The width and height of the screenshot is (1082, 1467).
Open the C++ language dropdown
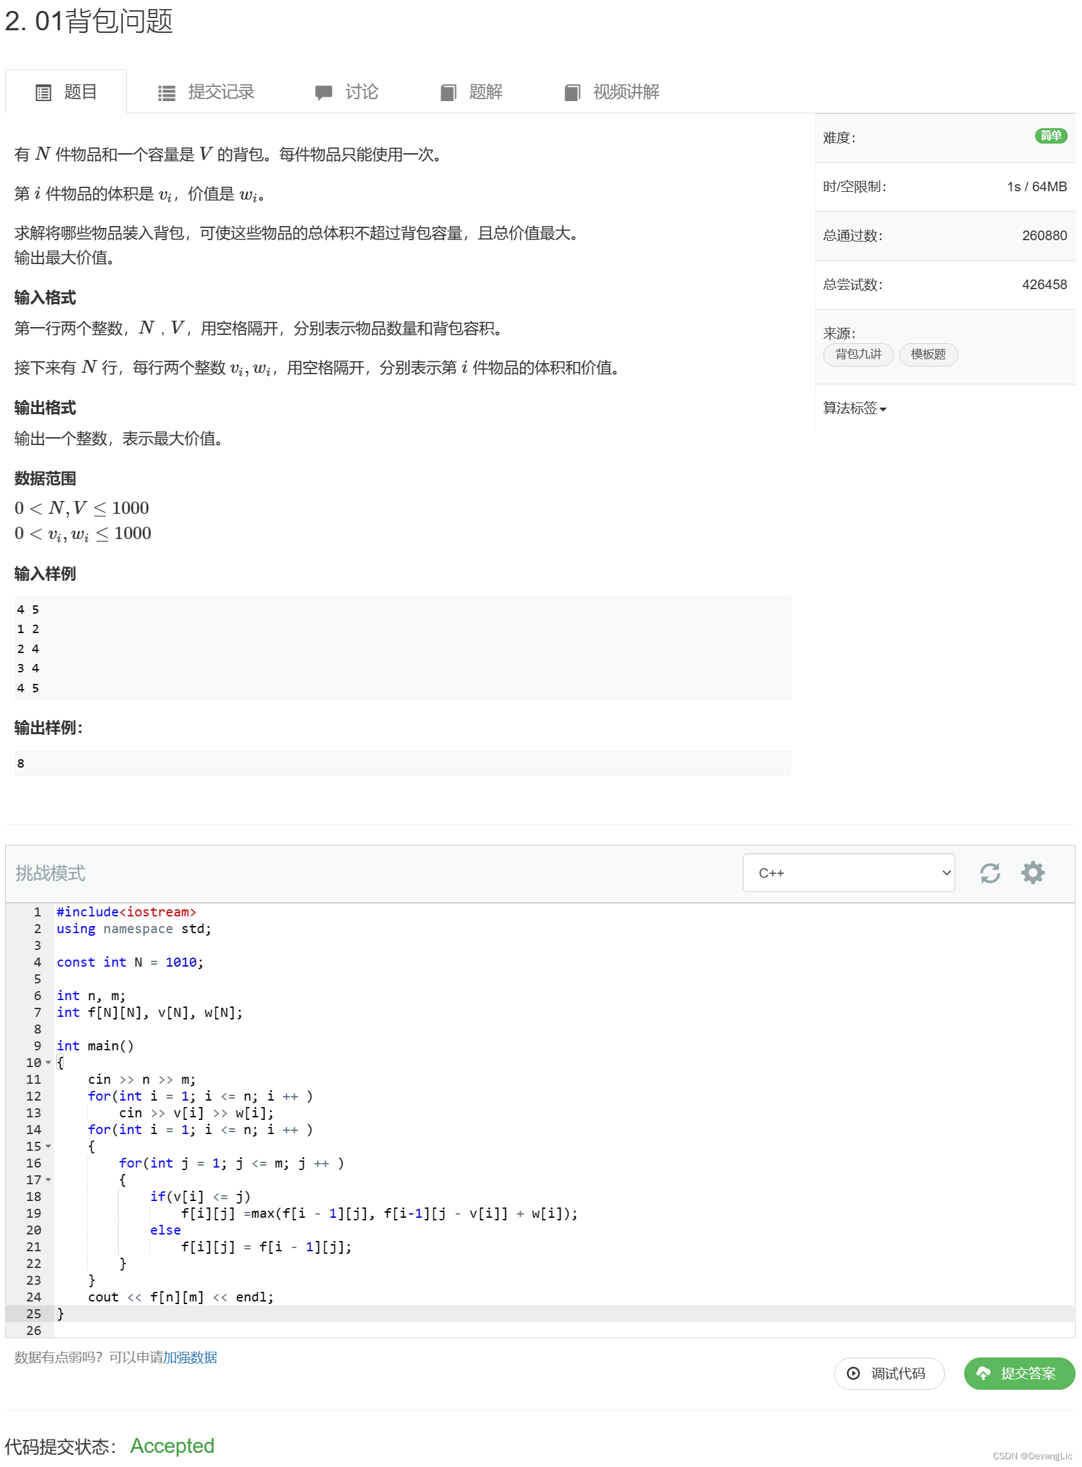click(x=849, y=873)
